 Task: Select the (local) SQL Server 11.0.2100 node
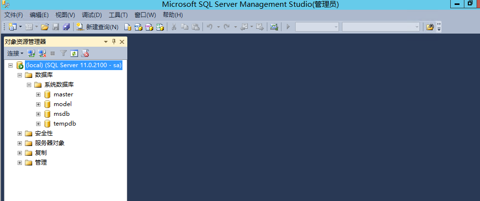(74, 65)
